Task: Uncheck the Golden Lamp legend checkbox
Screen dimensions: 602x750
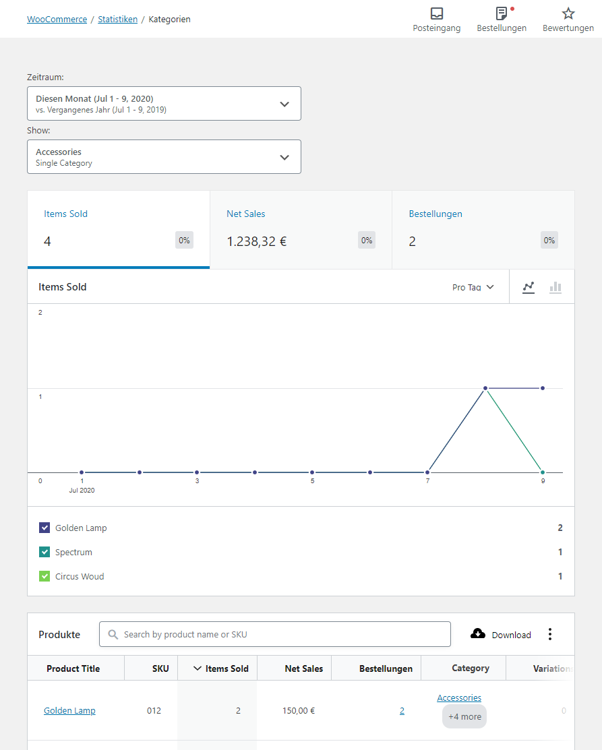Action: click(x=44, y=528)
